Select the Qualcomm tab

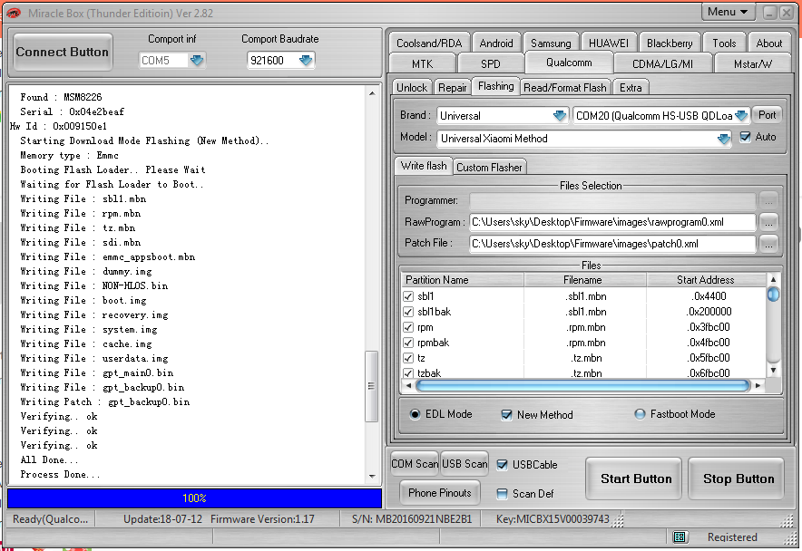coord(569,63)
